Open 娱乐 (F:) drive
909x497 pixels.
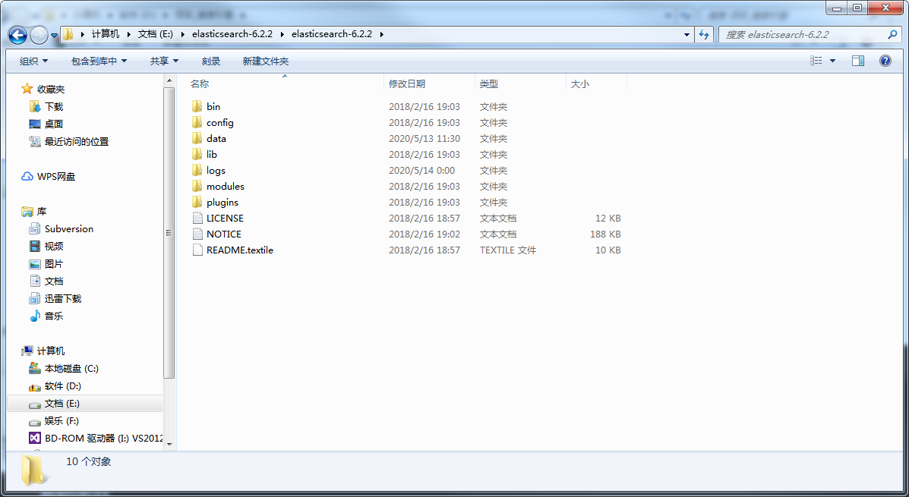pyautogui.click(x=62, y=420)
